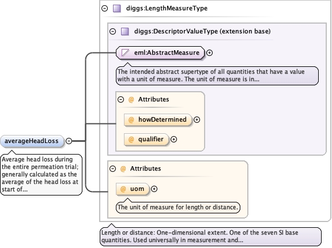Image resolution: width=332 pixels, height=248 pixels.
Task: Select the eml:AbstractMeasure label
Action: click(x=167, y=52)
